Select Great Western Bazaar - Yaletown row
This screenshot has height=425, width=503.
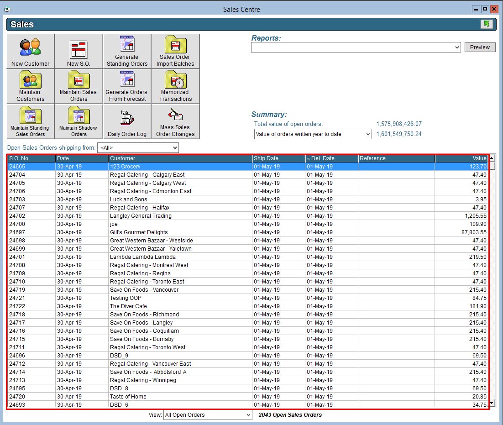(248, 249)
